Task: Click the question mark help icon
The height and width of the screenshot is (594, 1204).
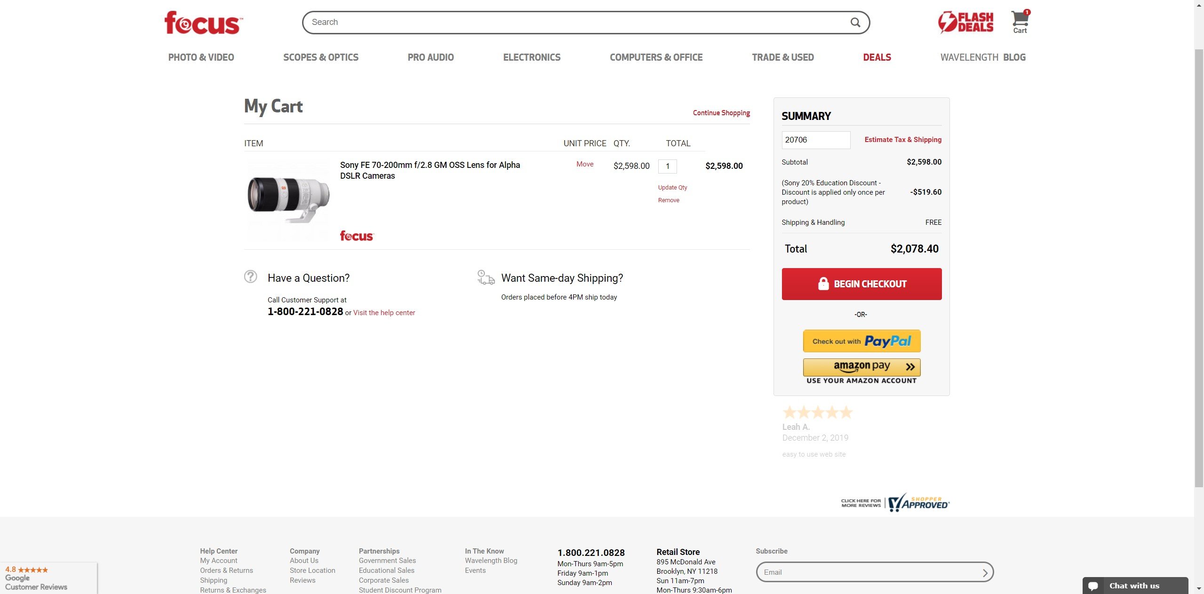Action: coord(250,277)
